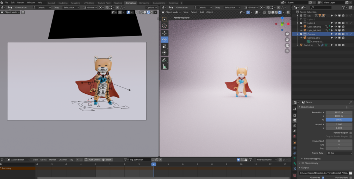Open the Render menu
Image resolution: width=354 pixels, height=179 pixels.
point(20,2)
